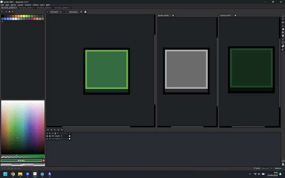Select the Pencil tool
The image size is (285, 178).
pos(283,19)
